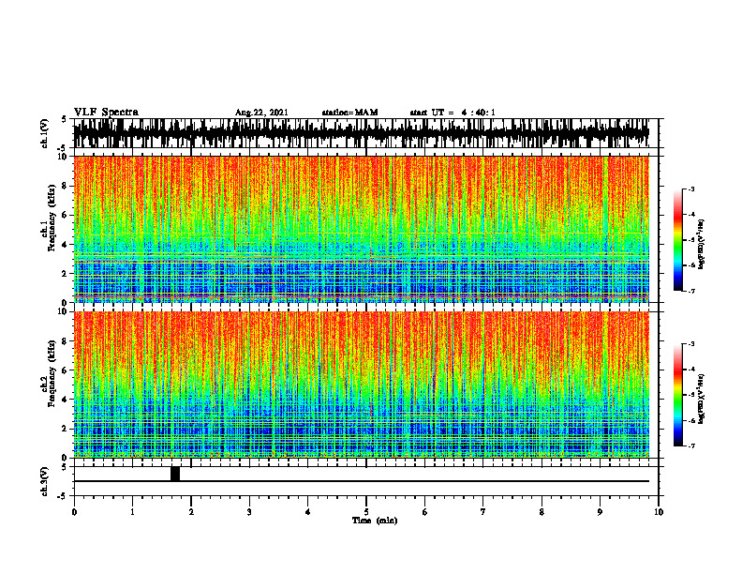Viewport: 742px width, 574px height.
Task: Click the -3 label on ch.1 color scale
Action: pos(691,189)
